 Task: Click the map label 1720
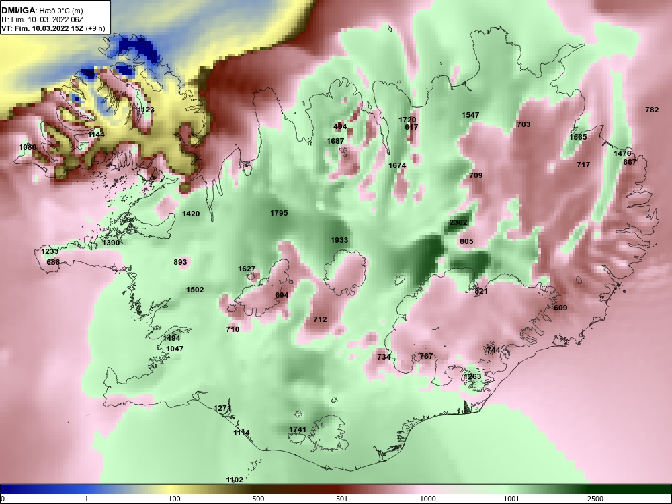pos(407,120)
